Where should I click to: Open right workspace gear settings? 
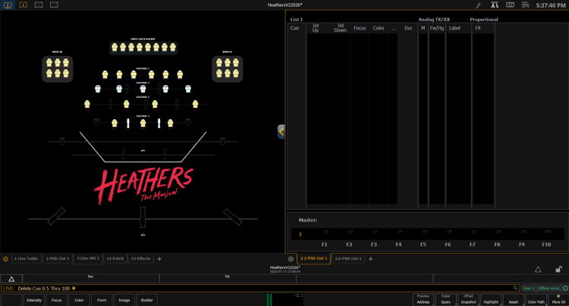(291, 259)
